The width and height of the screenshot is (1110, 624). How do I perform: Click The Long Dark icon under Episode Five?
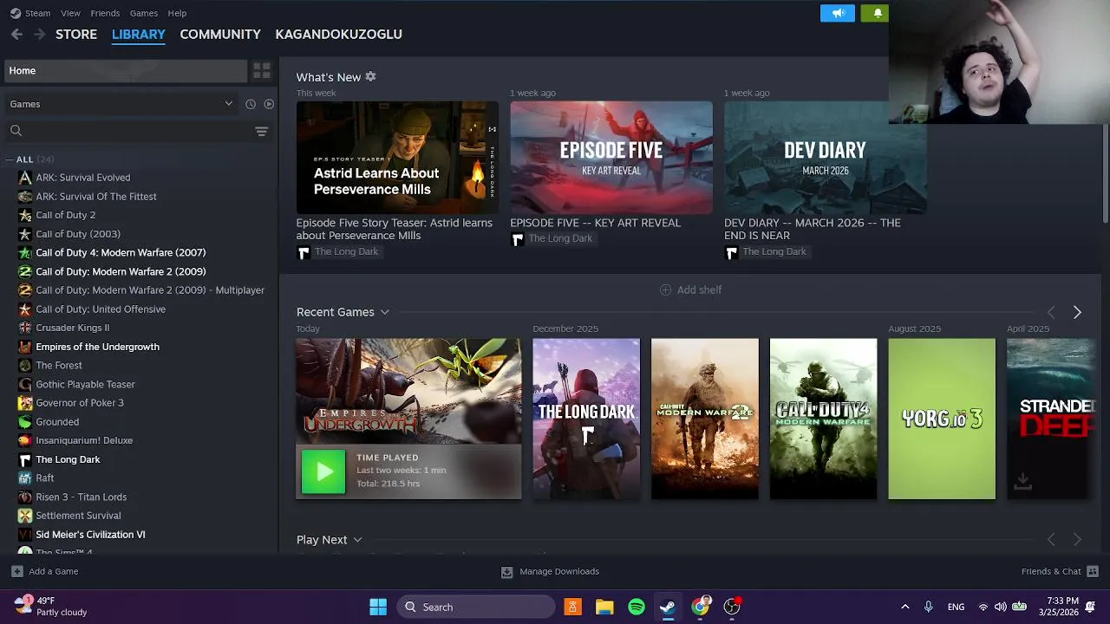[518, 239]
